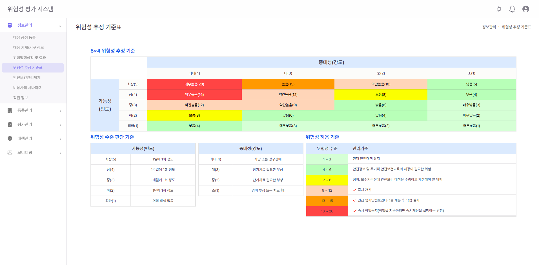Click the red 매우높음(20) cell
The width and height of the screenshot is (539, 265).
coord(194,84)
